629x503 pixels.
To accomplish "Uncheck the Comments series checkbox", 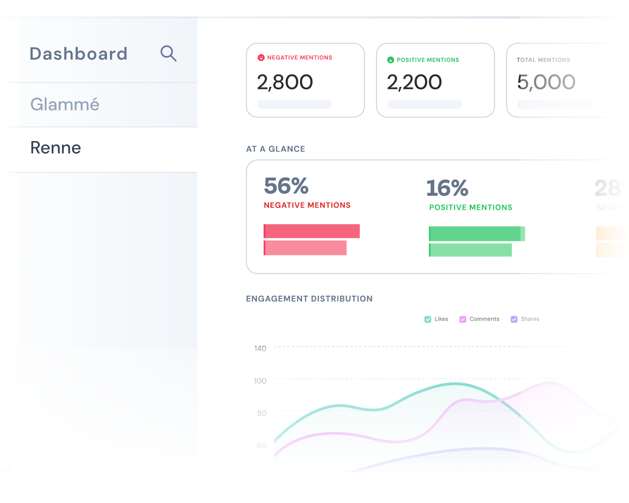I will [x=463, y=319].
